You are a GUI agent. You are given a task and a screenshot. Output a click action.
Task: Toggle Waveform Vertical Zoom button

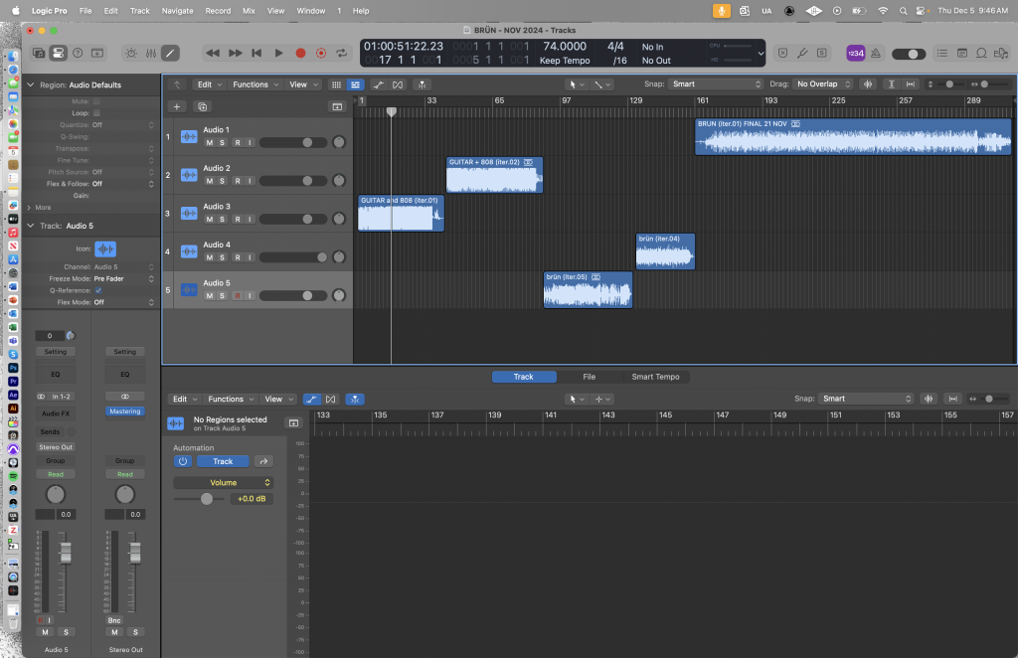(867, 84)
